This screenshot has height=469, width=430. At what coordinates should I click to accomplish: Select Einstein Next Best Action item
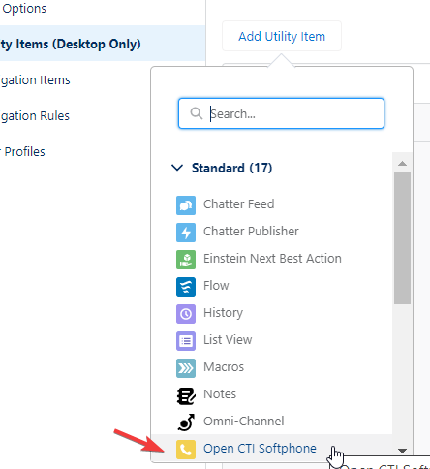[x=272, y=260]
